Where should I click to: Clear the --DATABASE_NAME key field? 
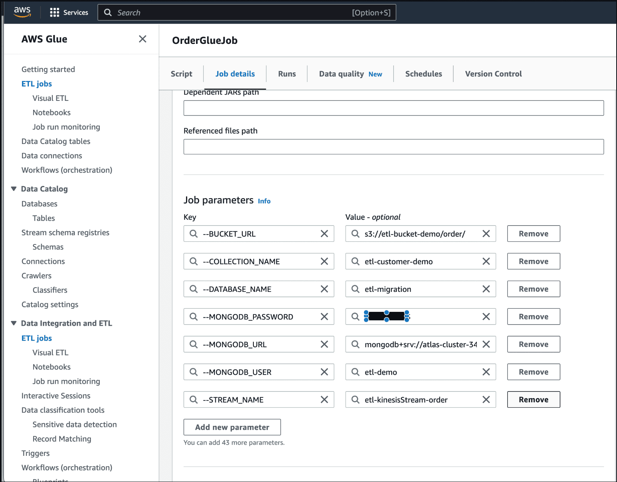coord(324,289)
